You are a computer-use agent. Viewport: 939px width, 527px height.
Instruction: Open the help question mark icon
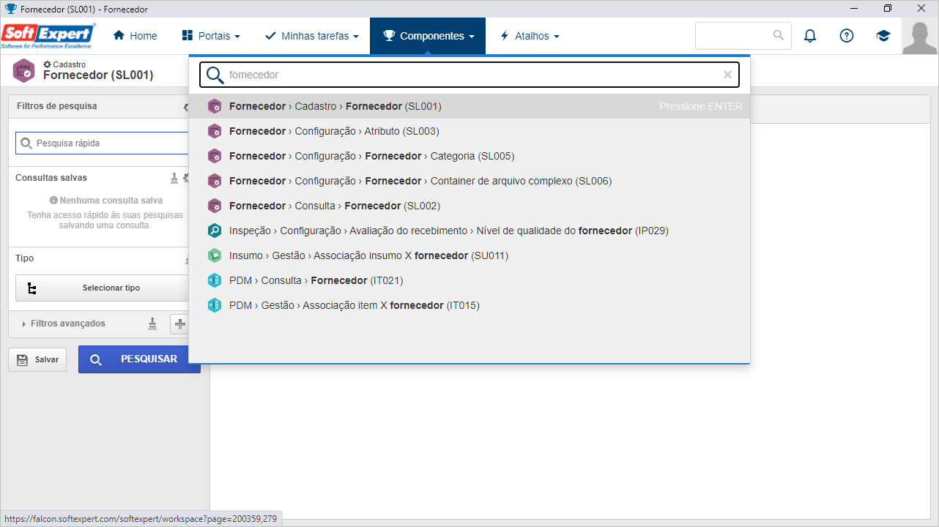tap(847, 36)
